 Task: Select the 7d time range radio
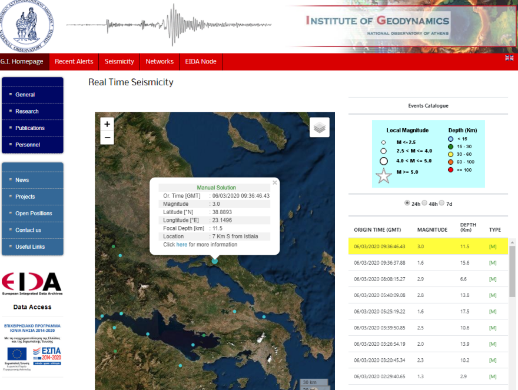[x=442, y=203]
